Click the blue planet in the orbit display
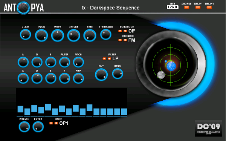Viewport: 226px width, 141px height. pyautogui.click(x=171, y=66)
